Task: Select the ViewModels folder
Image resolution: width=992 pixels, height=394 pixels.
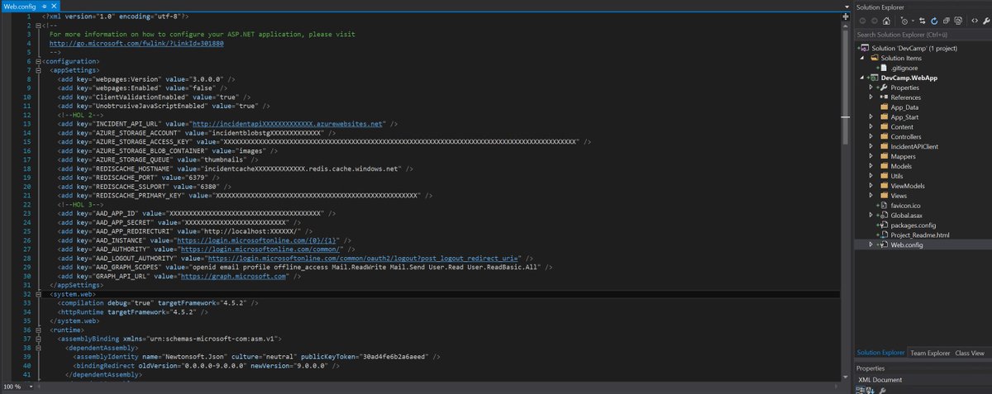Action: (908, 186)
